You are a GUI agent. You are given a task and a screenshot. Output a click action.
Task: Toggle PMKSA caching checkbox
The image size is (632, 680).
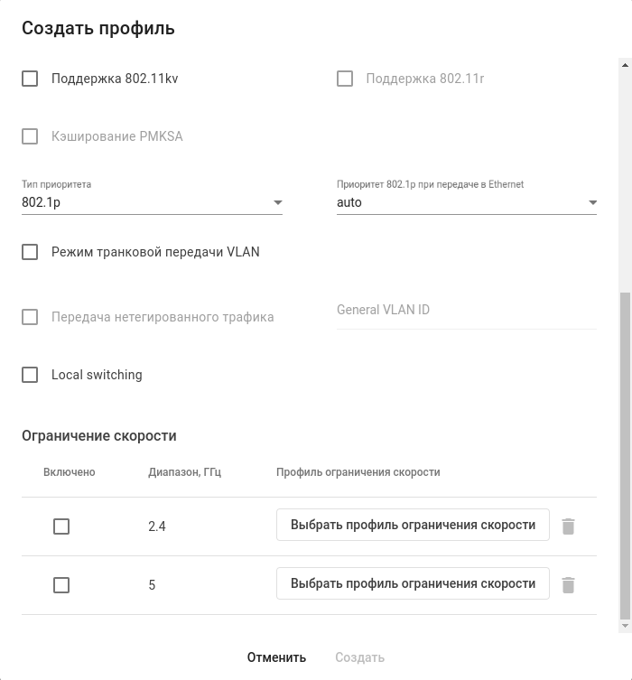[x=30, y=136]
